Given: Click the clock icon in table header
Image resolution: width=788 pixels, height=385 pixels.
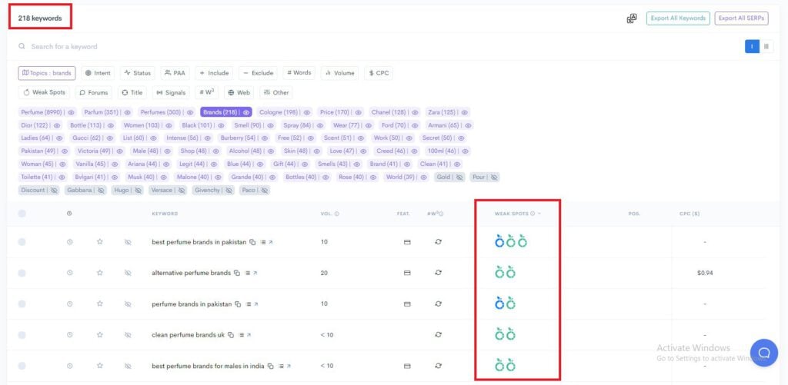Looking at the screenshot, I should pyautogui.click(x=69, y=214).
